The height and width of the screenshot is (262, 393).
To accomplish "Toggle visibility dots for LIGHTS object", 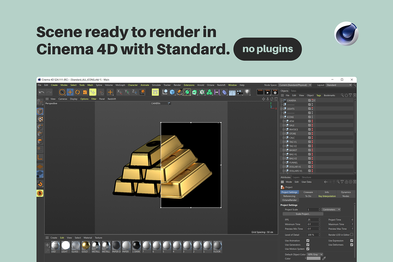I will click(x=312, y=109).
